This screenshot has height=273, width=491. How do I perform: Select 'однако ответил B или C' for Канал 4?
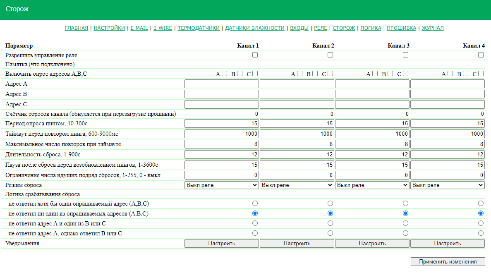[x=481, y=233]
